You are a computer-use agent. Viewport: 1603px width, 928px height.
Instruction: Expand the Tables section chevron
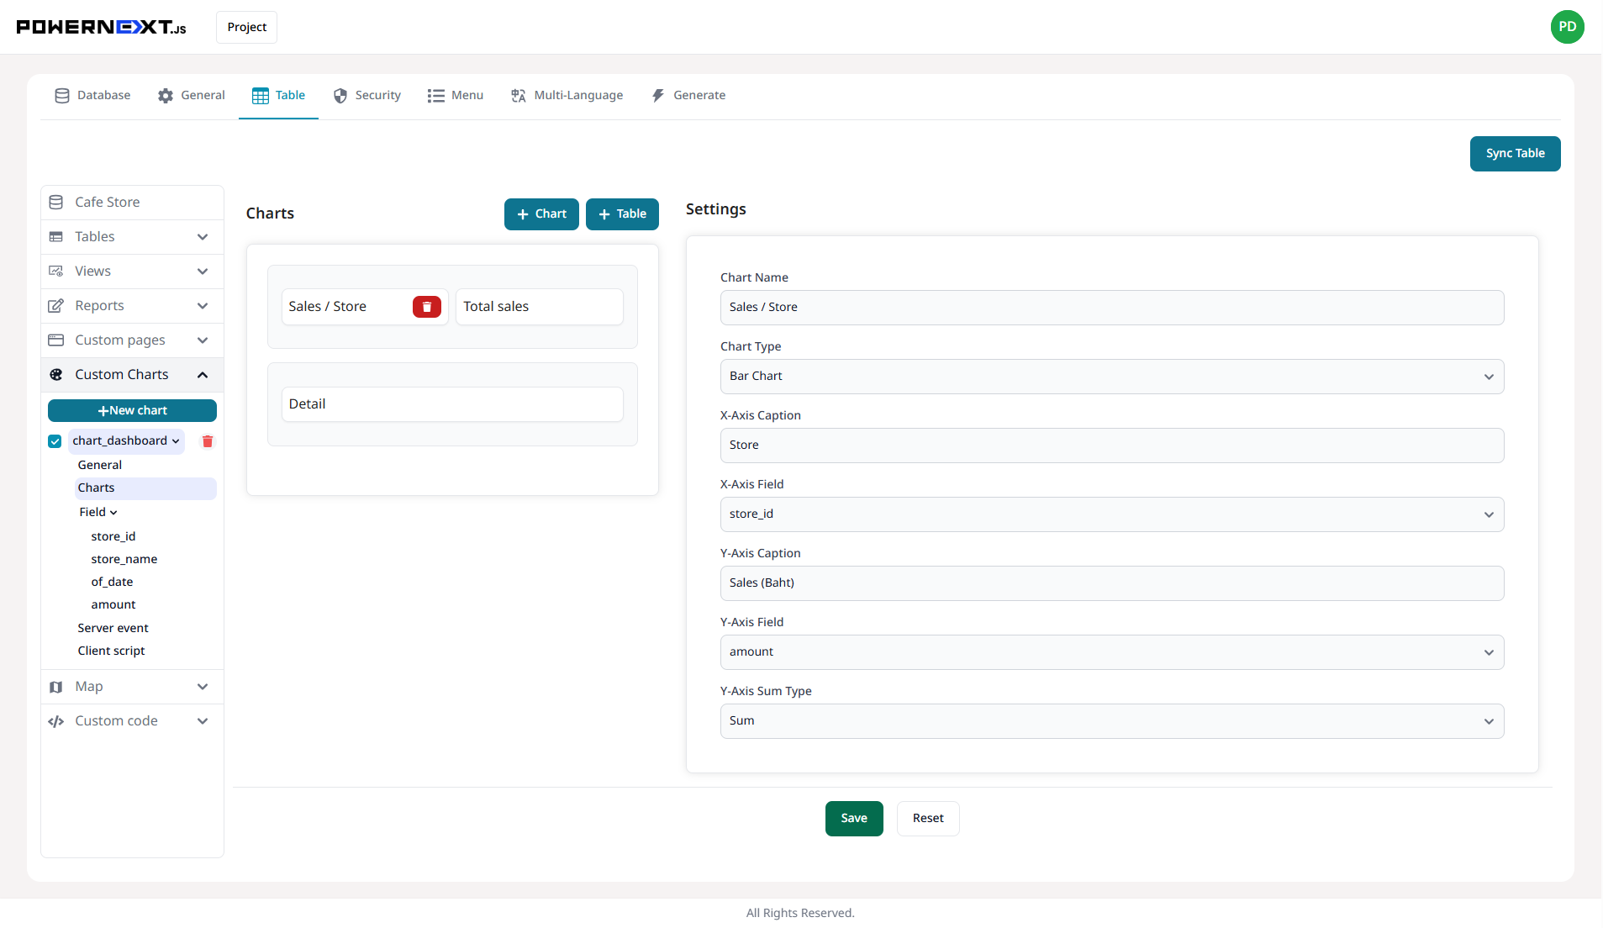[x=203, y=237]
